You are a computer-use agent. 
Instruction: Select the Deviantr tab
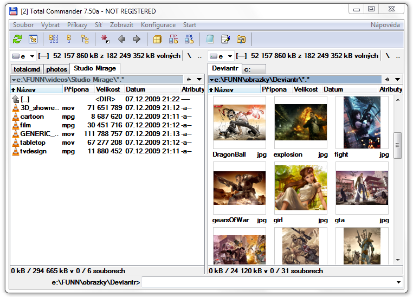(x=225, y=68)
